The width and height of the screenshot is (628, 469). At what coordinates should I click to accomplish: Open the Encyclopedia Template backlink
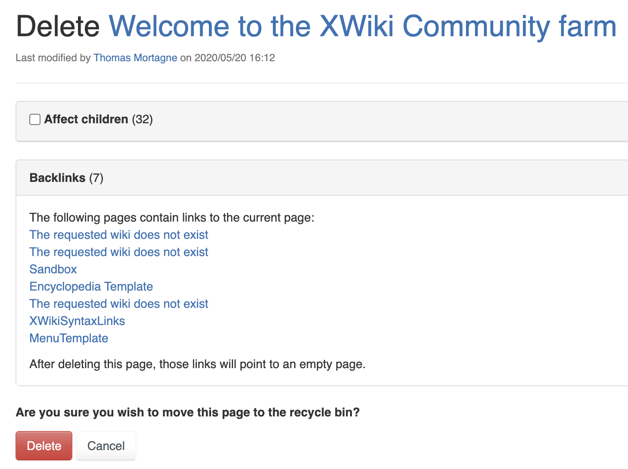point(91,286)
